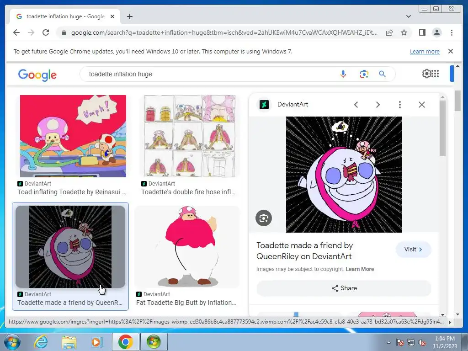The height and width of the screenshot is (351, 468).
Task: Share this page from address bar
Action: click(389, 32)
